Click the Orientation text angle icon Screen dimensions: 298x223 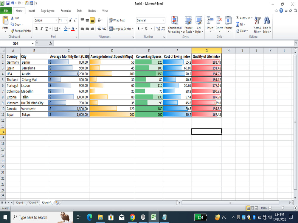point(100,20)
